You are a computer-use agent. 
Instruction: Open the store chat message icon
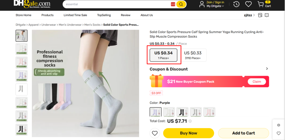(x=267, y=15)
